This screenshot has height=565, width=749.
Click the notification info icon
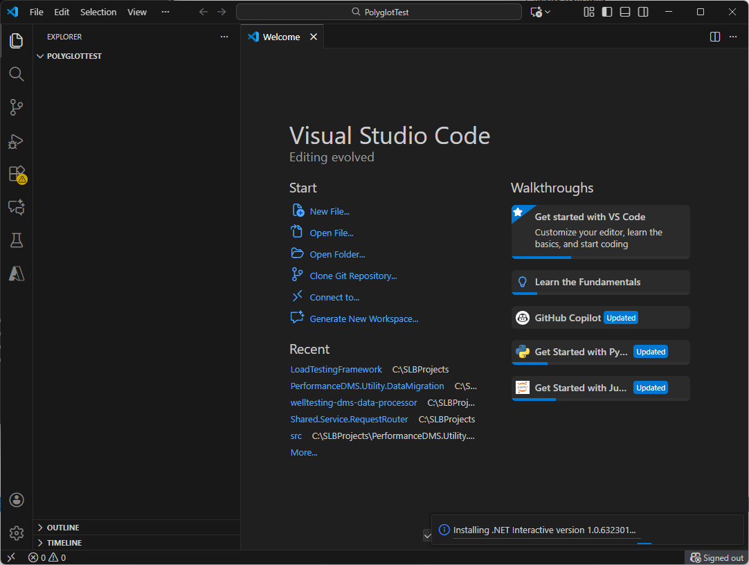tap(444, 530)
